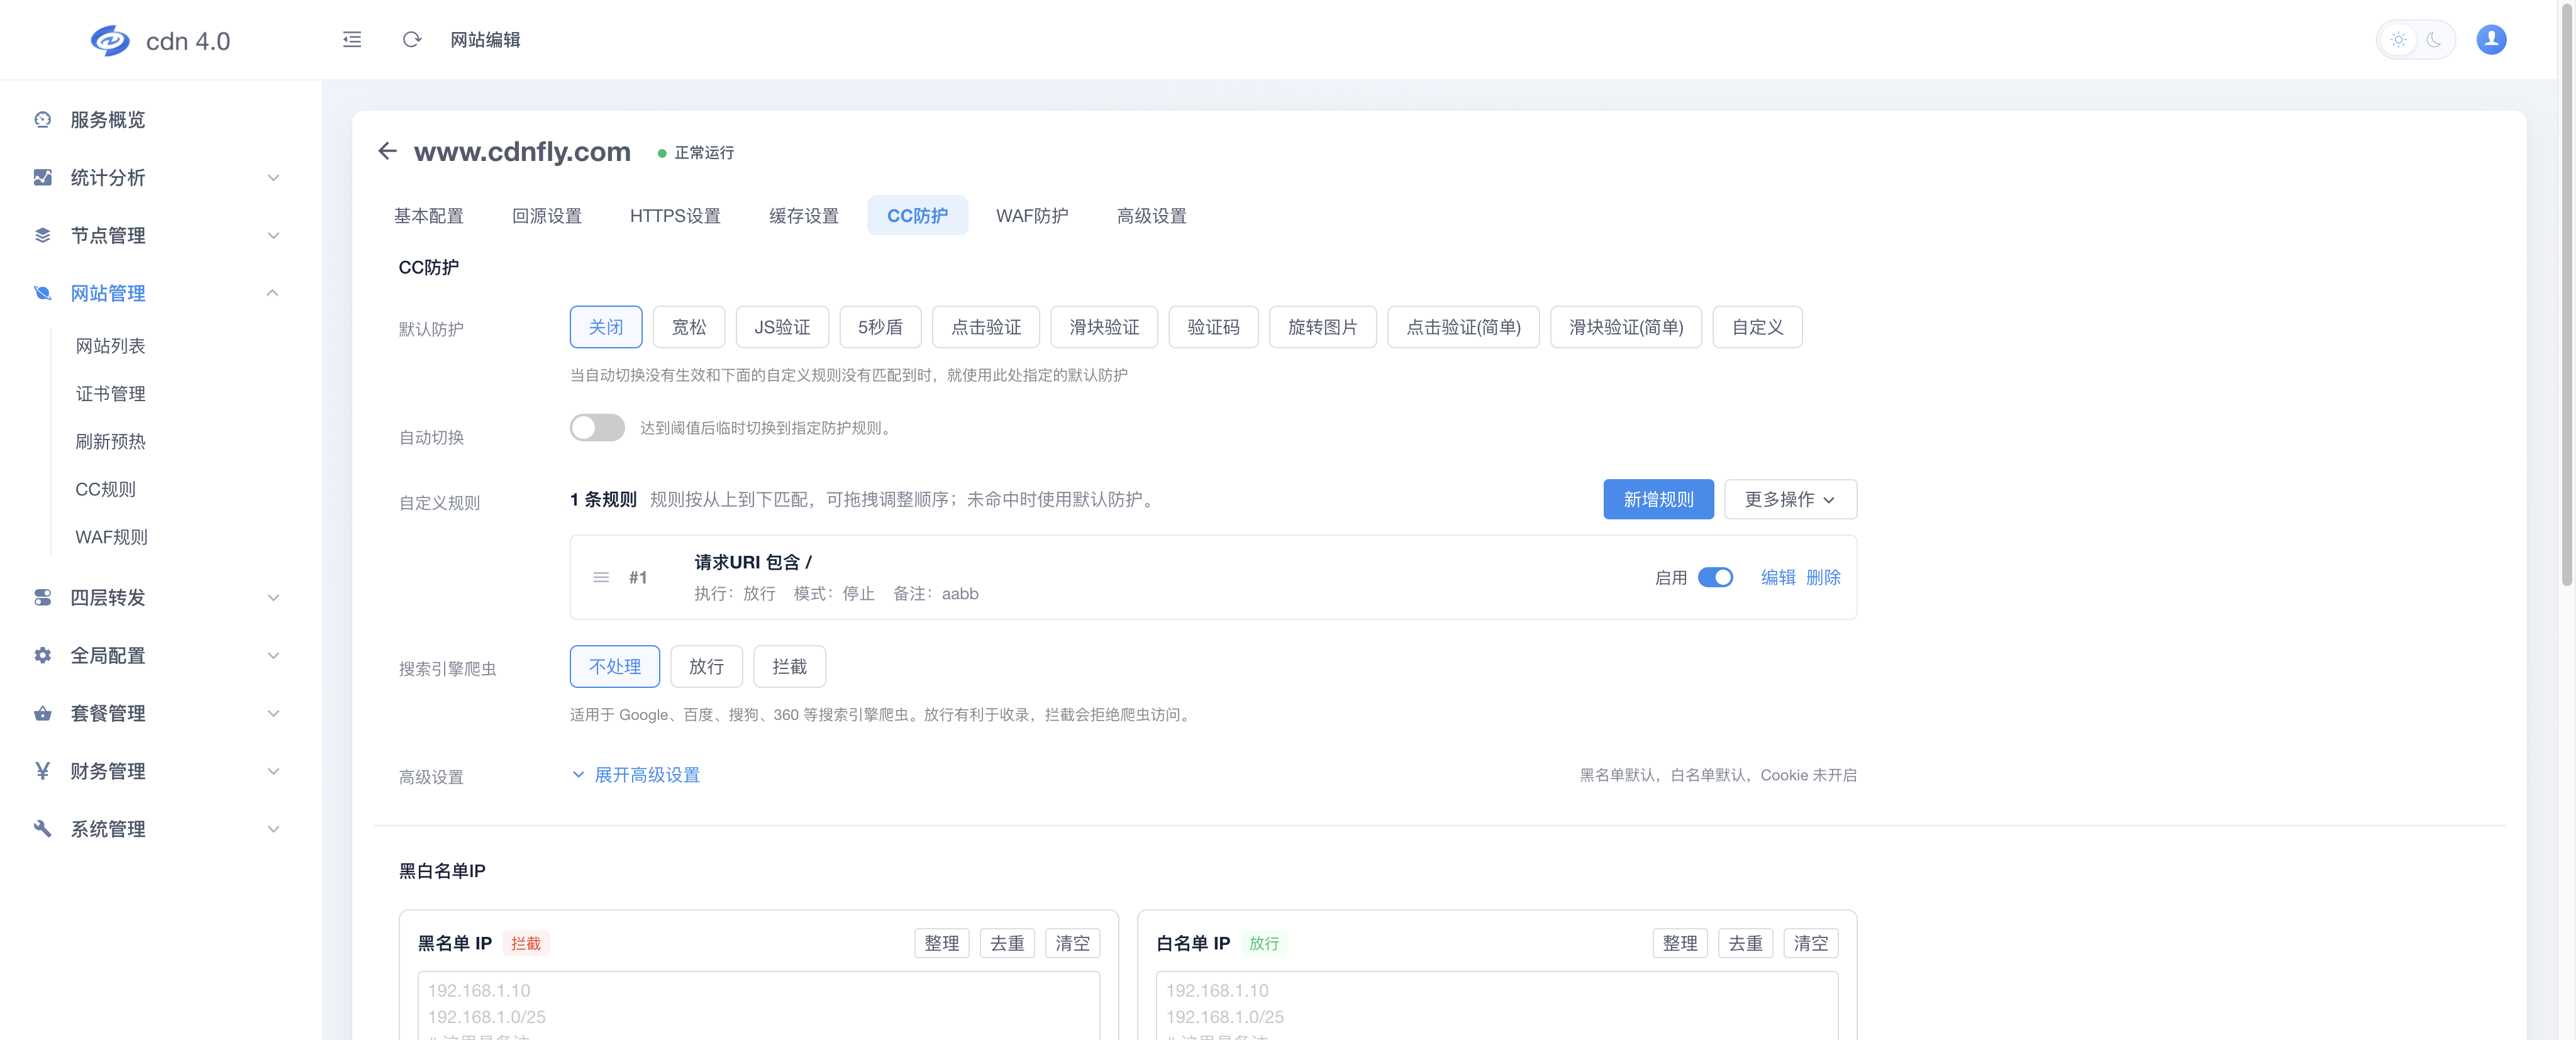Open the user avatar menu
This screenshot has height=1040, width=2576.
pyautogui.click(x=2491, y=40)
